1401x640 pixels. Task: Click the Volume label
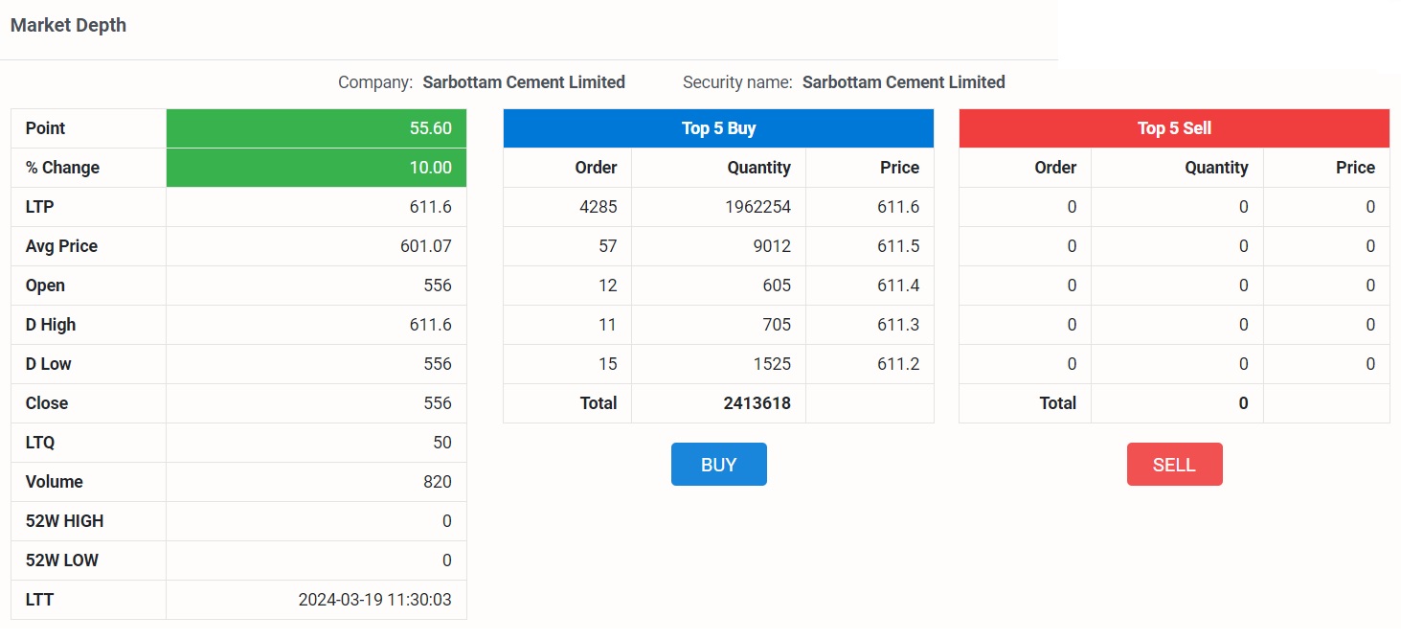pyautogui.click(x=55, y=482)
